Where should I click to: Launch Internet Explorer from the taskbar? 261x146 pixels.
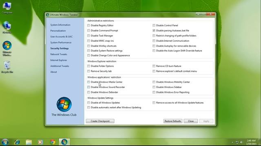click(17, 142)
